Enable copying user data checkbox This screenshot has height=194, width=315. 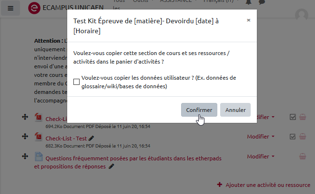point(76,82)
